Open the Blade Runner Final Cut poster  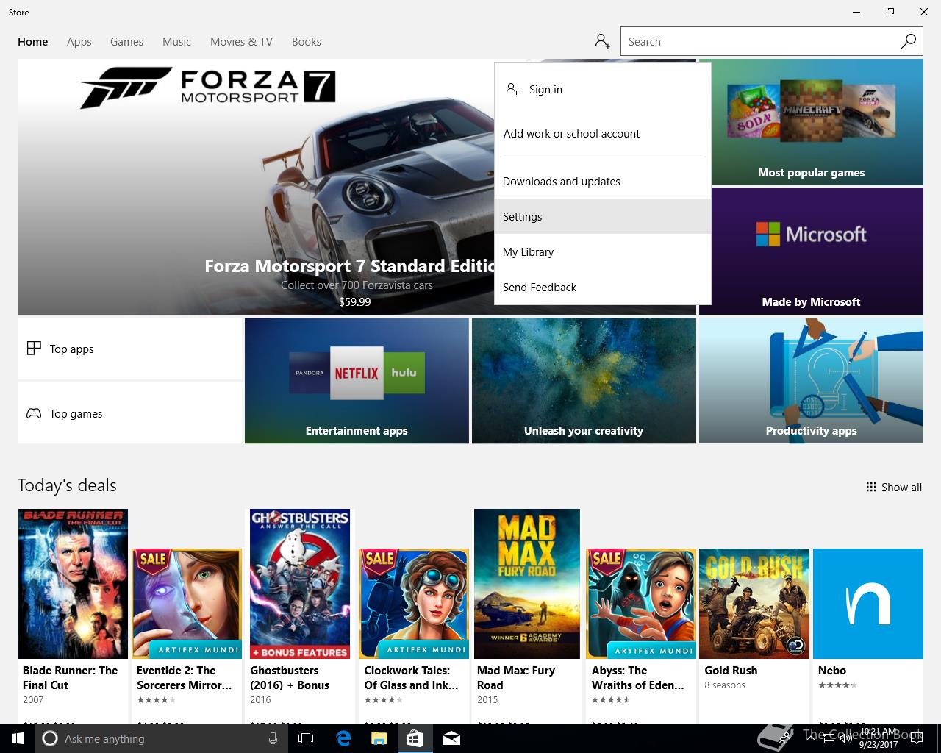(73, 584)
